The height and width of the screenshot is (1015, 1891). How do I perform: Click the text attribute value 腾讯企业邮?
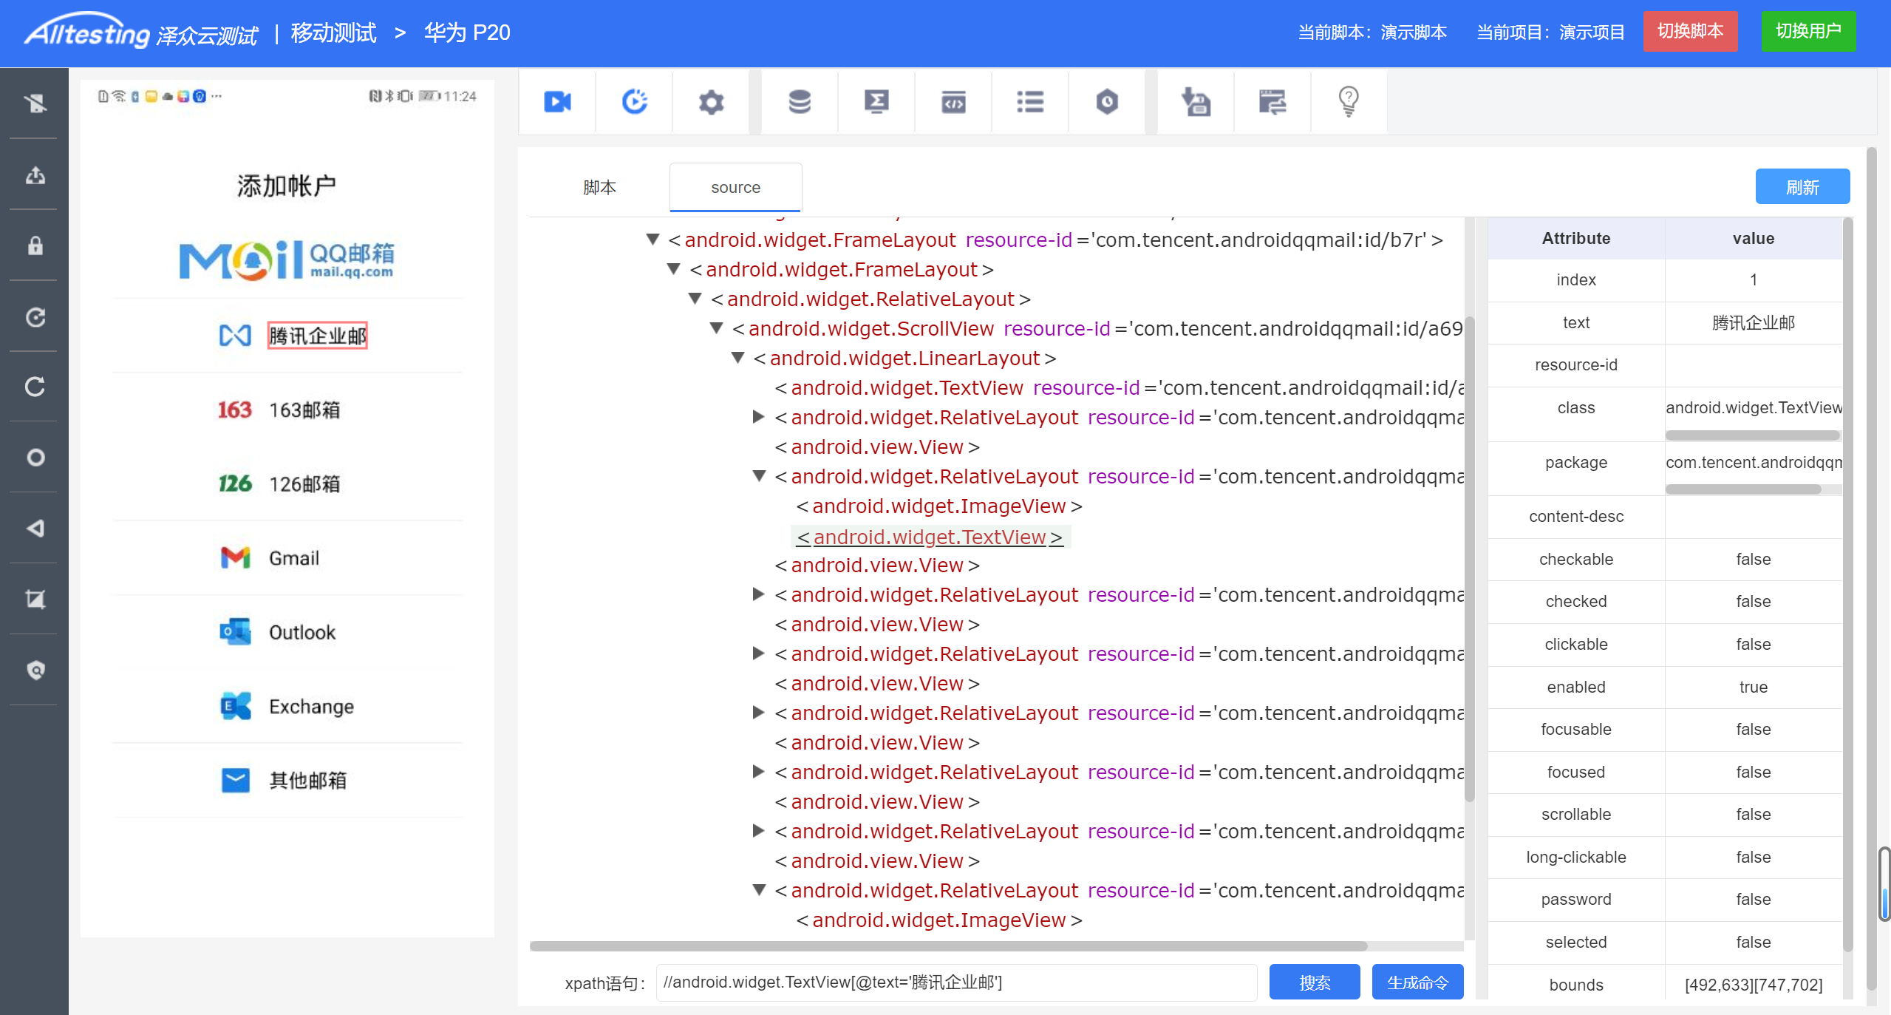tap(1753, 322)
